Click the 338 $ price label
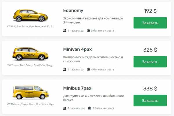The image size is (174, 116). point(150,89)
